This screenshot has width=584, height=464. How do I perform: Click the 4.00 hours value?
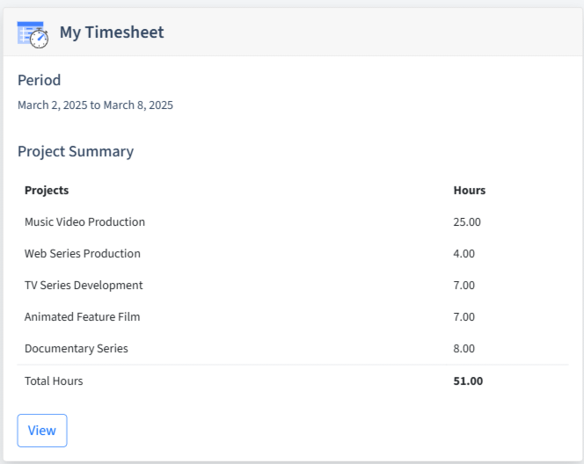click(x=464, y=254)
